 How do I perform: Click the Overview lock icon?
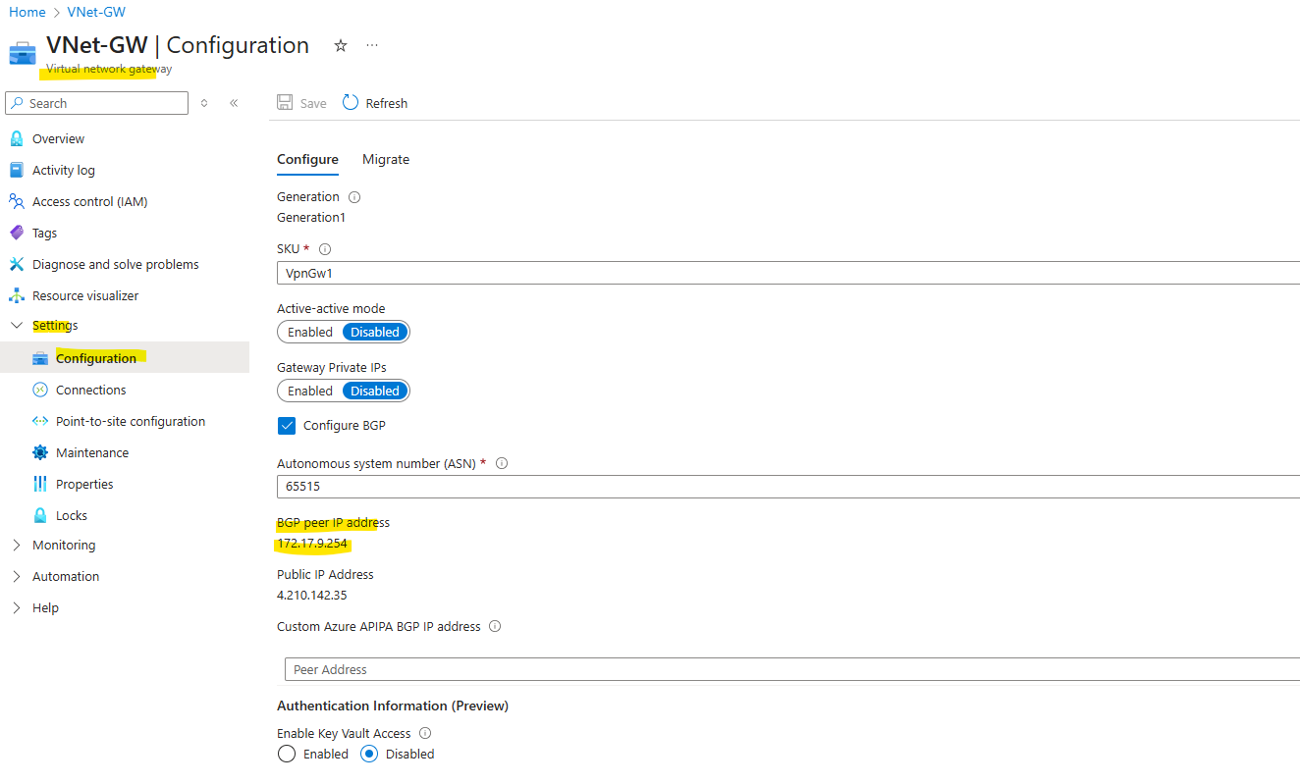pos(16,138)
